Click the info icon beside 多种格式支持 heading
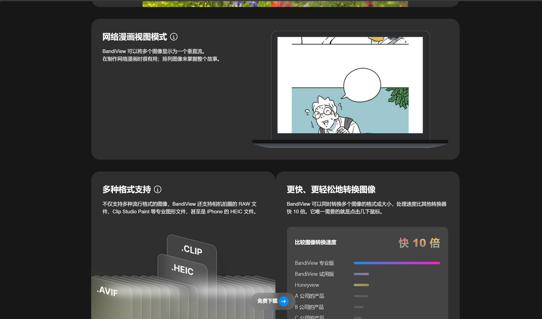Viewport: 542px width, 319px height. pos(158,190)
